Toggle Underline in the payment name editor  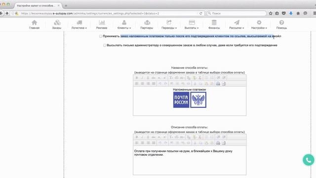[x=148, y=78]
